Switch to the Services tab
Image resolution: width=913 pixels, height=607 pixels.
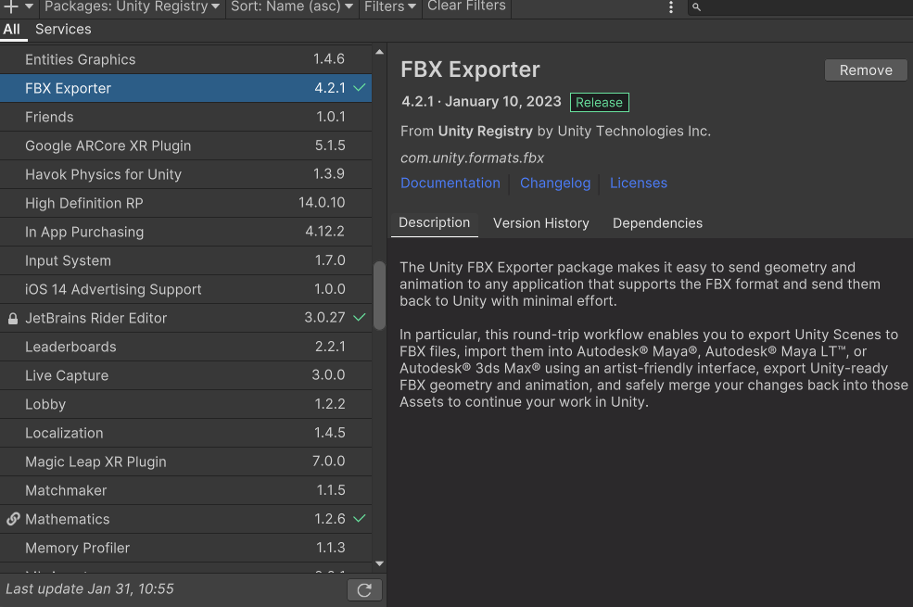[63, 29]
